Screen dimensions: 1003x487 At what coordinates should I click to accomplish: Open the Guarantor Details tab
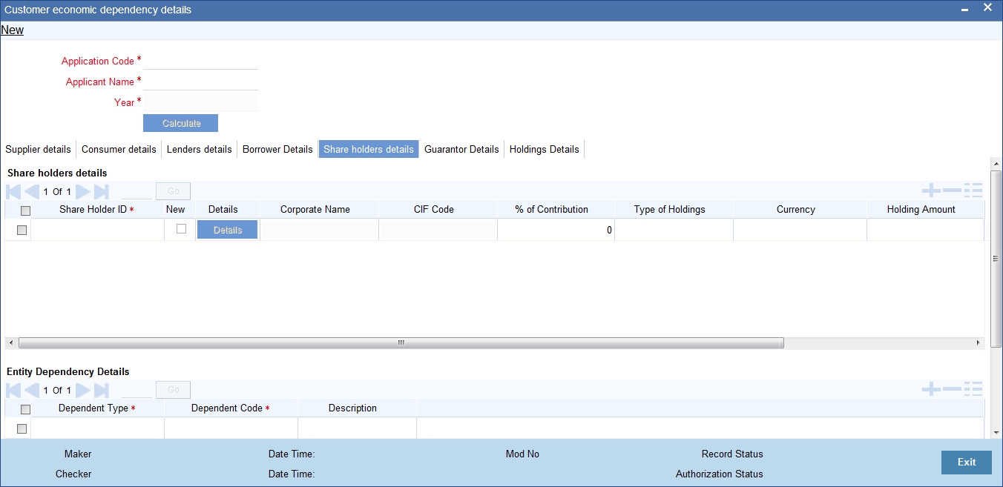point(461,149)
